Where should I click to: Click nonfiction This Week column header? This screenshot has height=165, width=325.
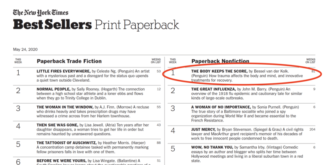(173, 61)
